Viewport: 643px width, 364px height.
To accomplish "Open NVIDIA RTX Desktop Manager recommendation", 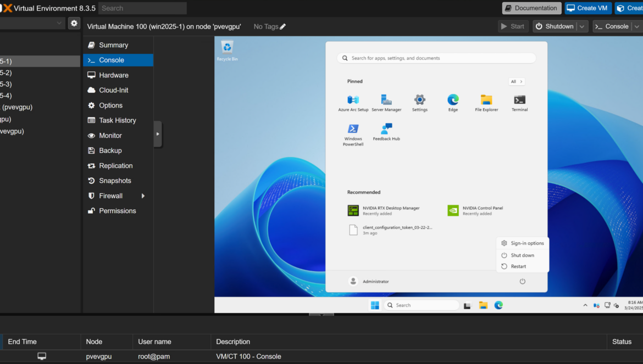I will point(384,210).
